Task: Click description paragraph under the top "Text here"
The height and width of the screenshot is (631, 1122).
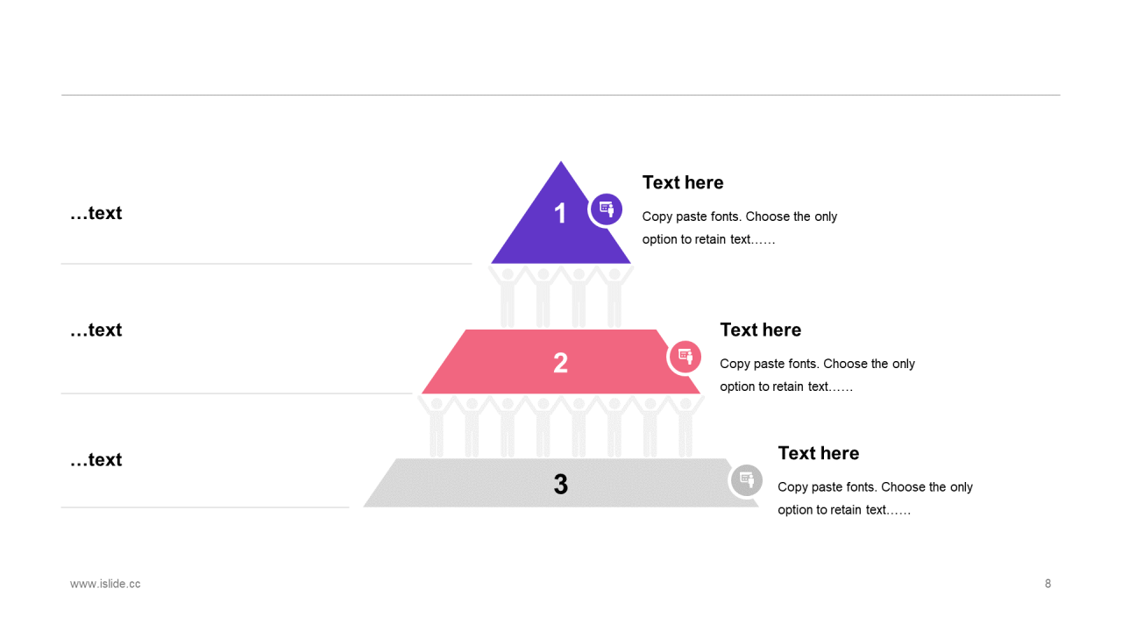Action: pos(740,228)
